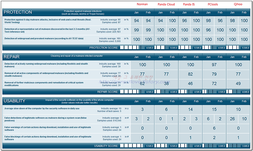Click PCtools' slow-down value 15

pos(214,109)
